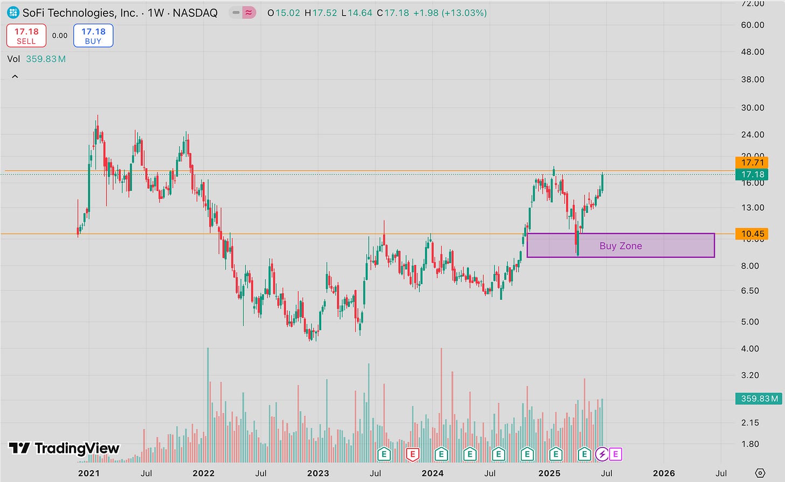Click the 13.00 price axis label
785x482 pixels.
click(x=753, y=208)
